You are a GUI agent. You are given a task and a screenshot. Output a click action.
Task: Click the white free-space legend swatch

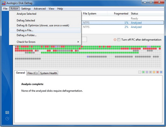pyautogui.click(x=140, y=72)
